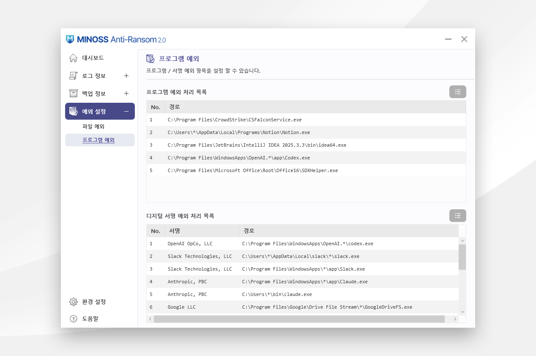This screenshot has height=356, width=536.
Task: Select the Notion.exe path row
Action: (x=306, y=132)
